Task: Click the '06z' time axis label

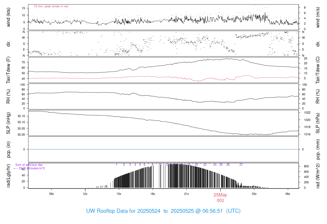Action: tap(288, 194)
